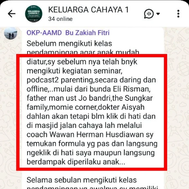Viewport: 189px width, 189px height.
Task: Click the line 'di masjid jalan cahaya lah'
Action: click(x=84, y=126)
